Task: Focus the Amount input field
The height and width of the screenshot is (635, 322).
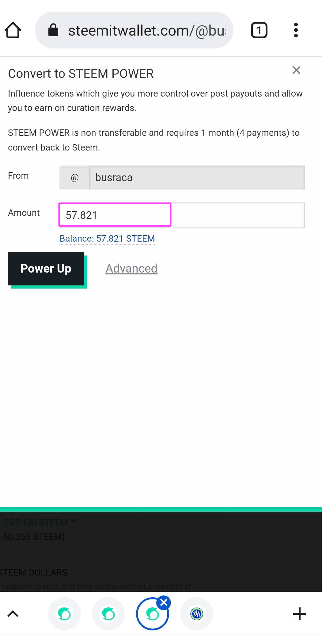Action: 182,215
